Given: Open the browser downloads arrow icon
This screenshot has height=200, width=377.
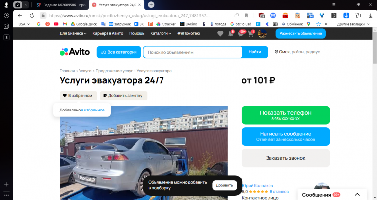Looking at the screenshot, I should pos(370,15).
